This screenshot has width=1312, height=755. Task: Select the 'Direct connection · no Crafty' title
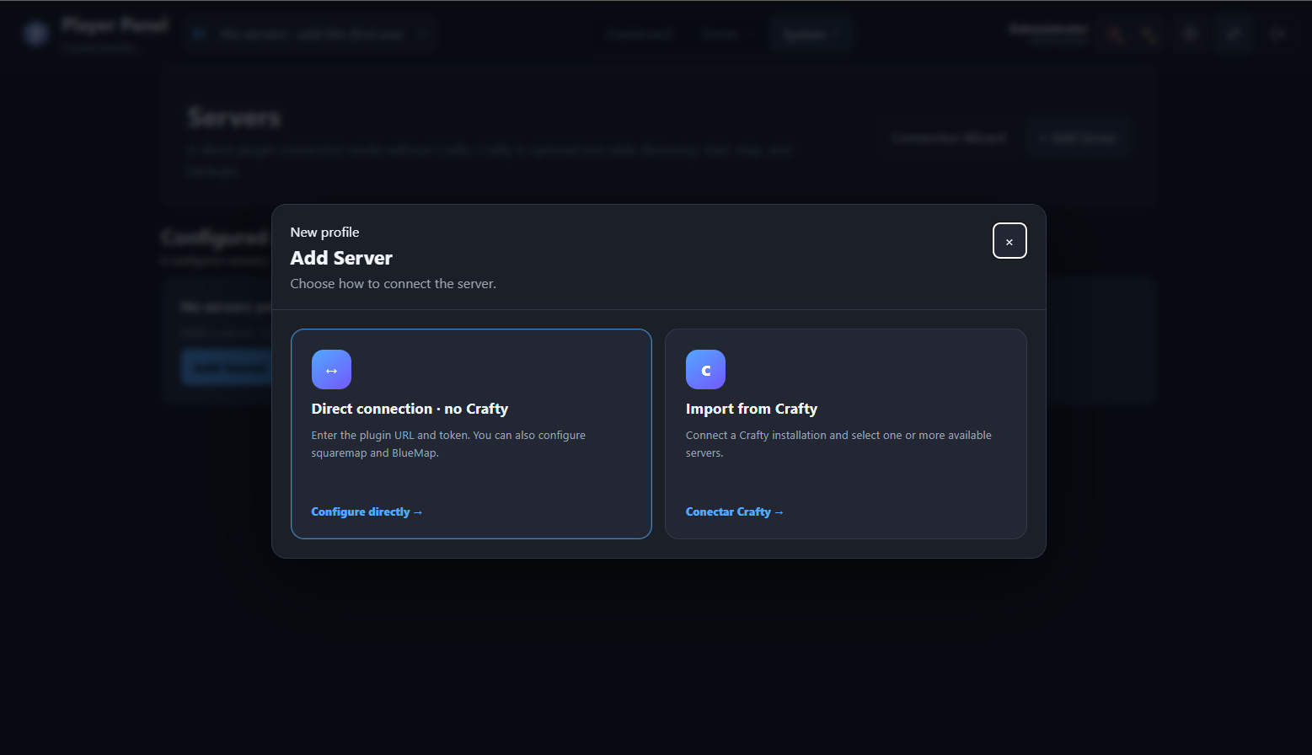(x=410, y=409)
